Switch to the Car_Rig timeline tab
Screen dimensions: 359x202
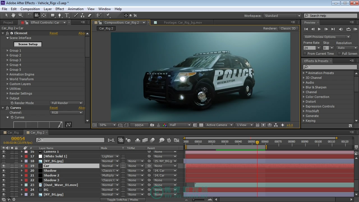(13, 132)
